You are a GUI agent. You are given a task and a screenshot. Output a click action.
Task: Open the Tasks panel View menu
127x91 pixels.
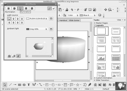coord(120,20)
